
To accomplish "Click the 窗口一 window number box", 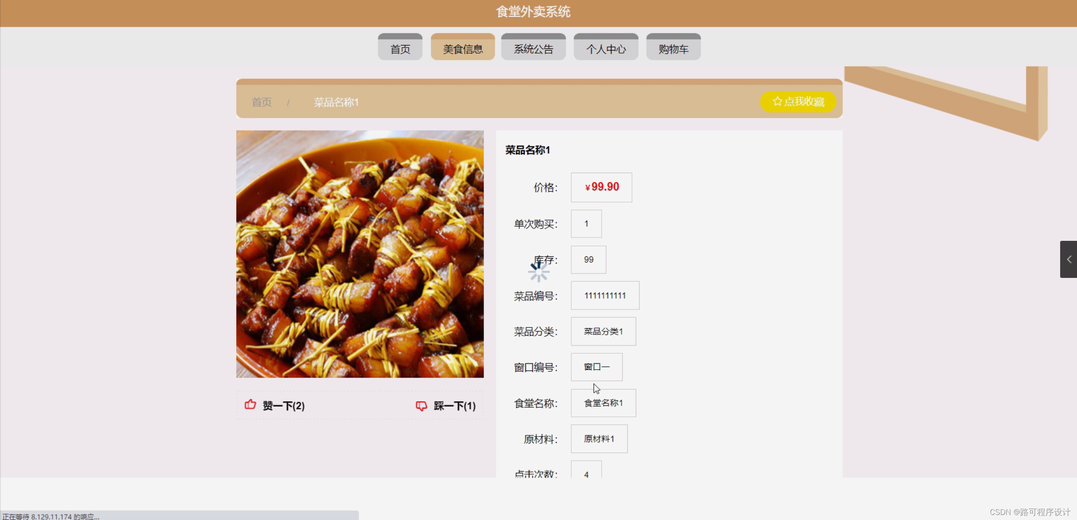I will (x=596, y=367).
